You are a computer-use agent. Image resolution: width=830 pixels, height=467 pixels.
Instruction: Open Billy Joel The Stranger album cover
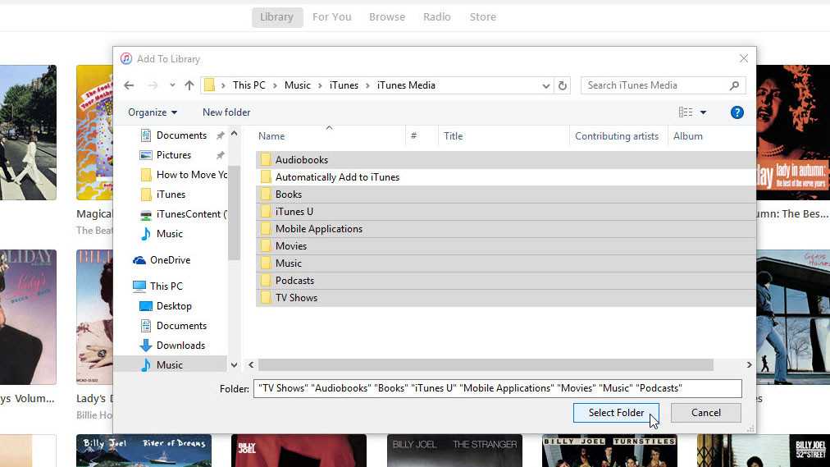click(454, 451)
